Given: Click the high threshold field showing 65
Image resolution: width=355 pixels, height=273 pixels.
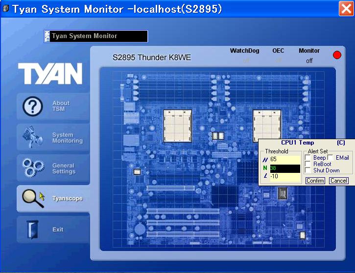Looking at the screenshot, I should click(x=285, y=159).
